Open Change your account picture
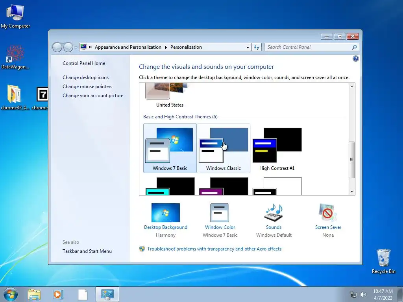 [x=93, y=96]
